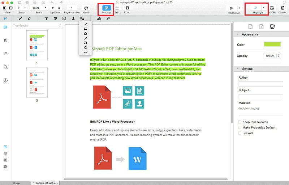Open the Scale percentage dropdown
Image resolution: width=289 pixels, height=185 pixels.
click(x=45, y=8)
